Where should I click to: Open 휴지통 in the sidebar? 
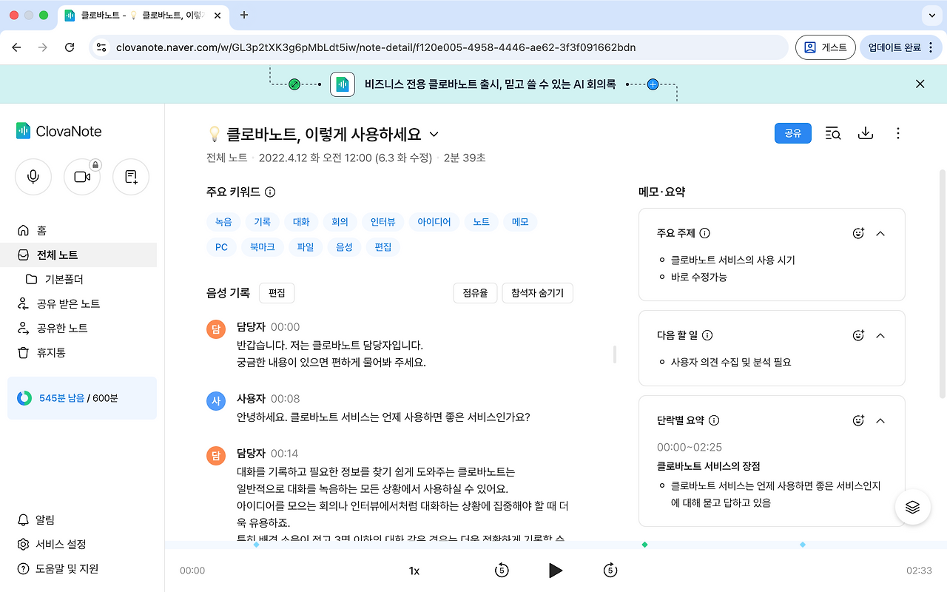point(78,352)
